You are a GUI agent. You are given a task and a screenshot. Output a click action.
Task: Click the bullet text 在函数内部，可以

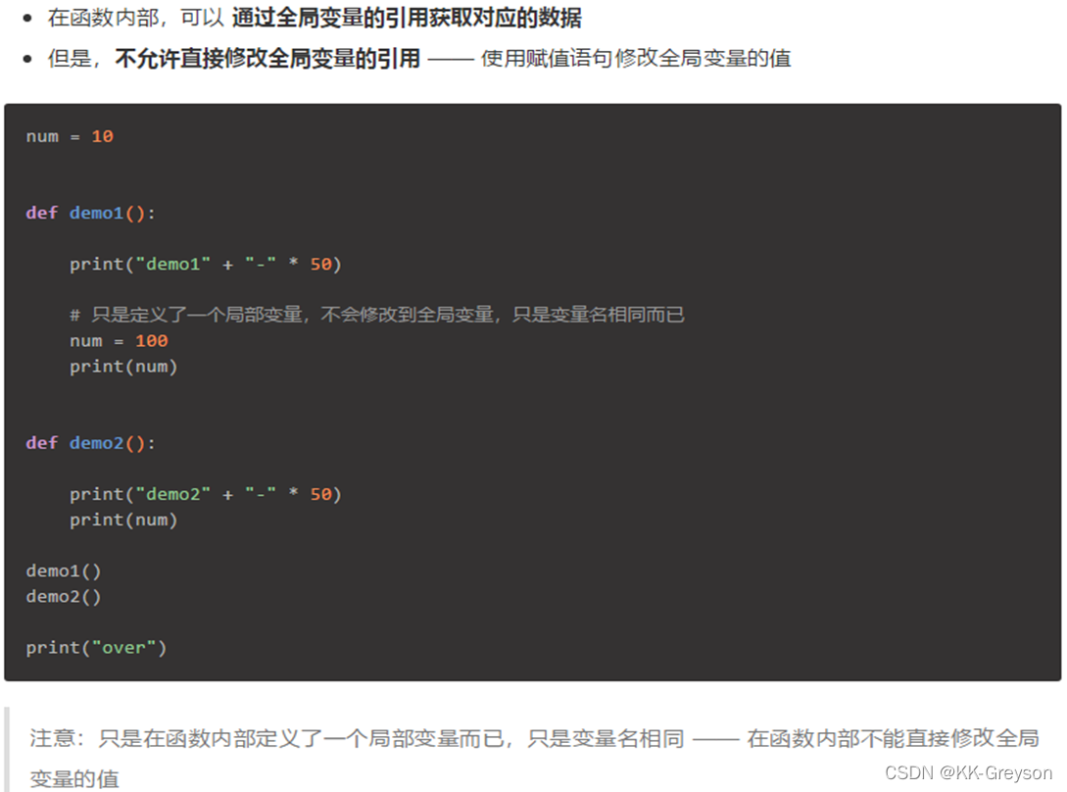(135, 18)
